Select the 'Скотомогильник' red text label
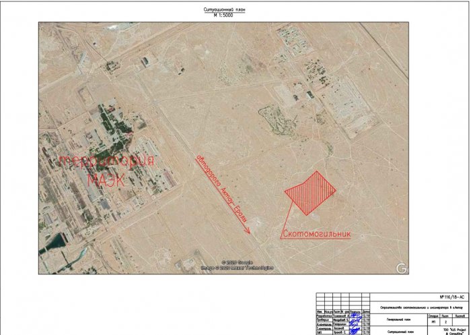 316,235
